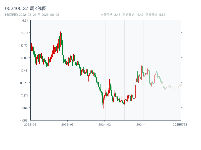
Task: Click the 16.91 y-axis price label
Action: pyautogui.click(x=24, y=20)
